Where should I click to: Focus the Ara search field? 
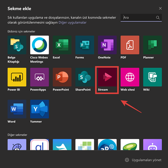(141, 18)
